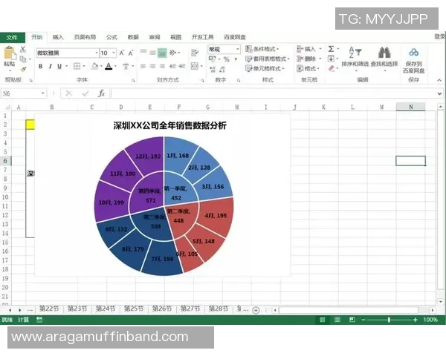Click the insert function fx icon
Image resolution: width=446 pixels, height=356 pixels.
point(101,93)
